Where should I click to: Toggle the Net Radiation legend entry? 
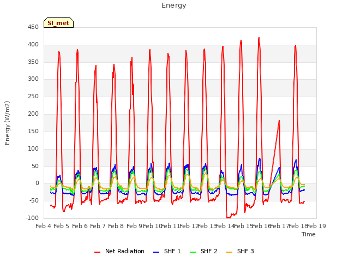[119, 251]
